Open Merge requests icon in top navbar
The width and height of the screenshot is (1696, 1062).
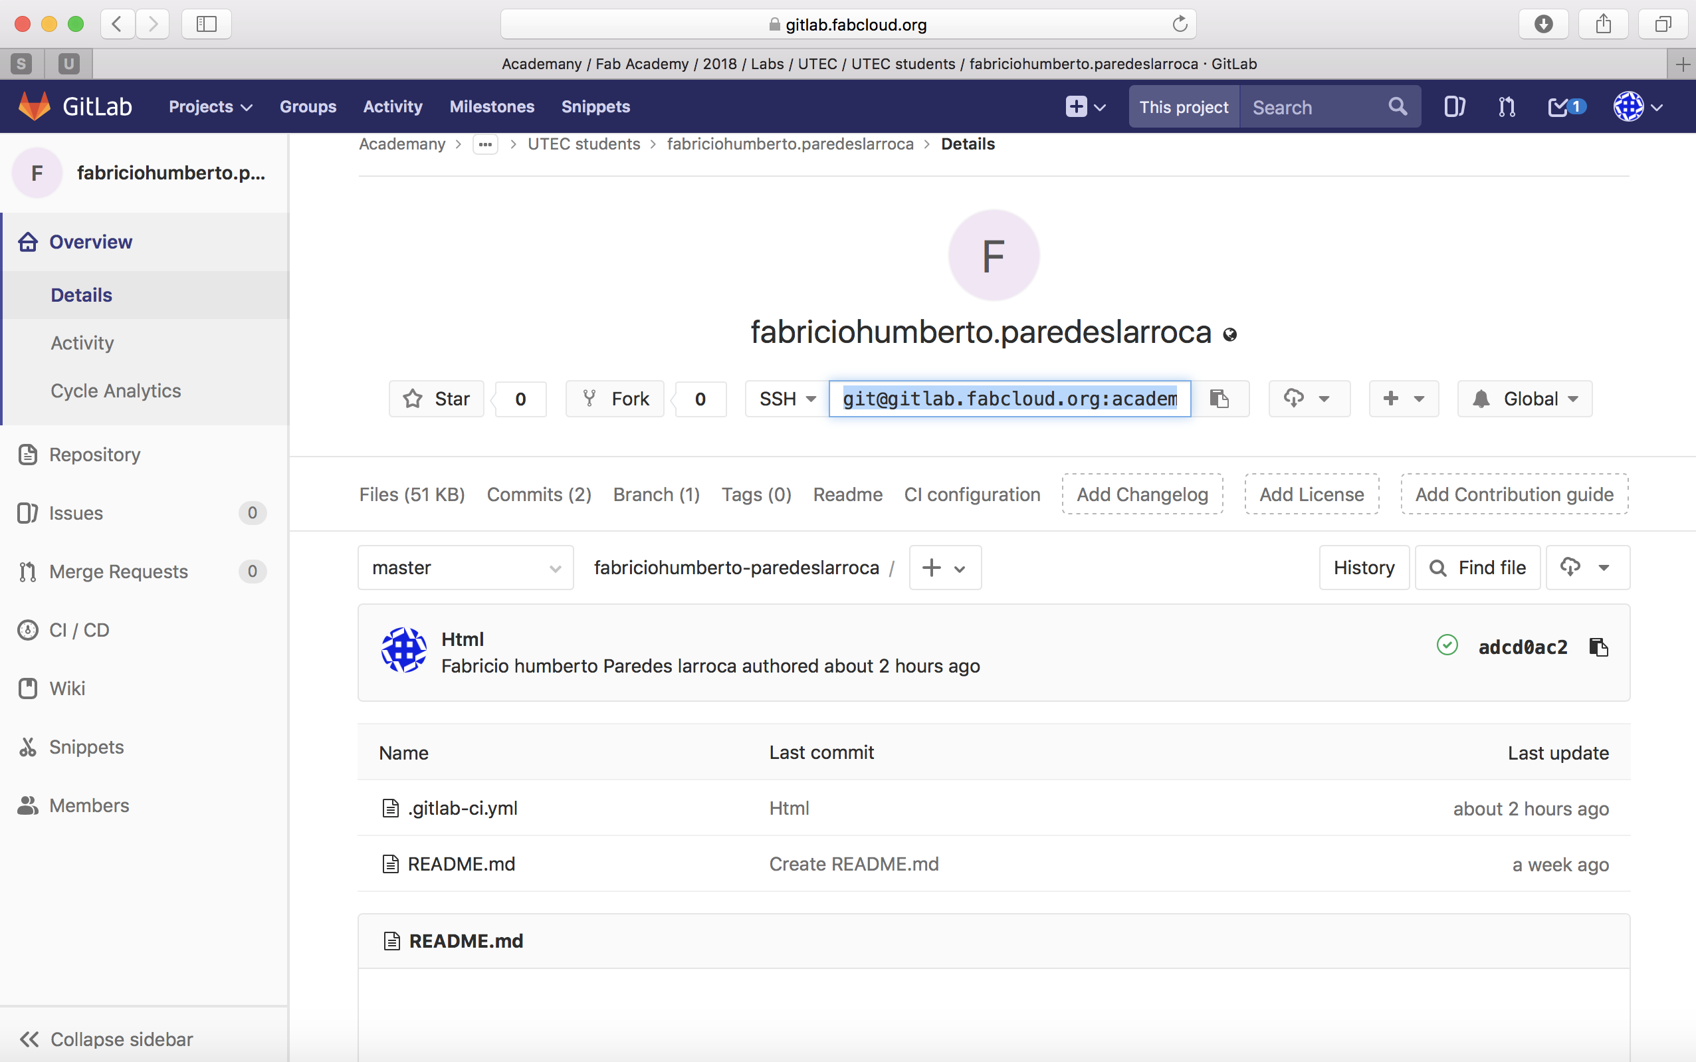tap(1507, 107)
